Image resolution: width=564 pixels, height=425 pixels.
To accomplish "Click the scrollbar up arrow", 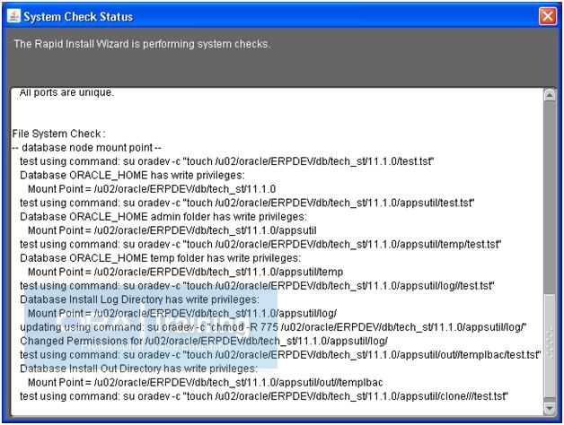I will (x=550, y=95).
